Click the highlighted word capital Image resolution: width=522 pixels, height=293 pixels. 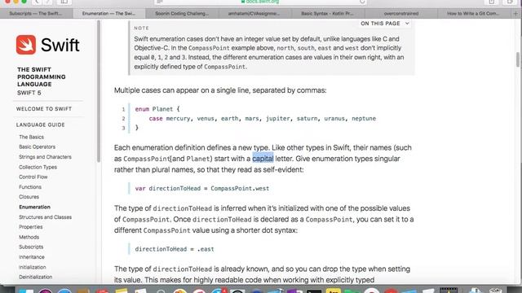263,159
